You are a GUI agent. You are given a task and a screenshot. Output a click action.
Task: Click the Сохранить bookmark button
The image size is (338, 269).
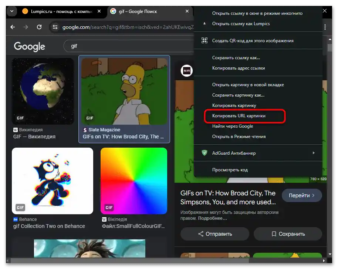288,234
